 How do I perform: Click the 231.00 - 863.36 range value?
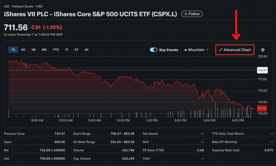point(122,142)
